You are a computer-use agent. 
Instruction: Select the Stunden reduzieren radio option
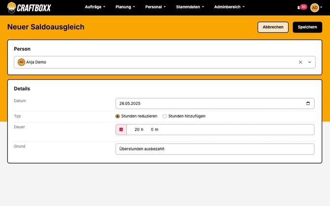pos(118,117)
